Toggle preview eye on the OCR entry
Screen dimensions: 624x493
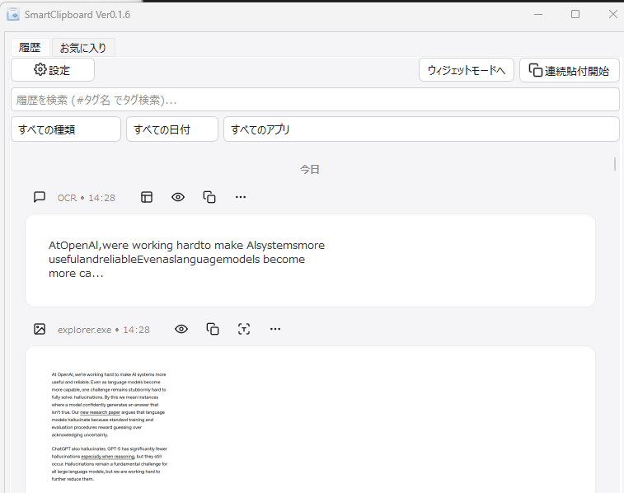[178, 197]
